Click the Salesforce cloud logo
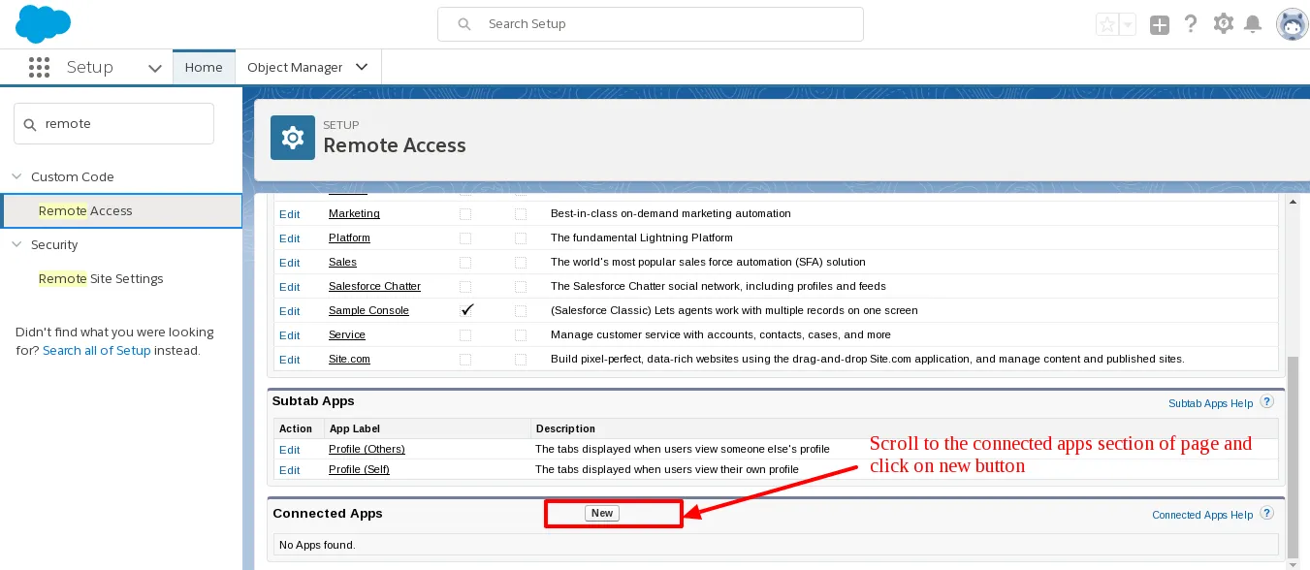1310x570 pixels. [44, 23]
